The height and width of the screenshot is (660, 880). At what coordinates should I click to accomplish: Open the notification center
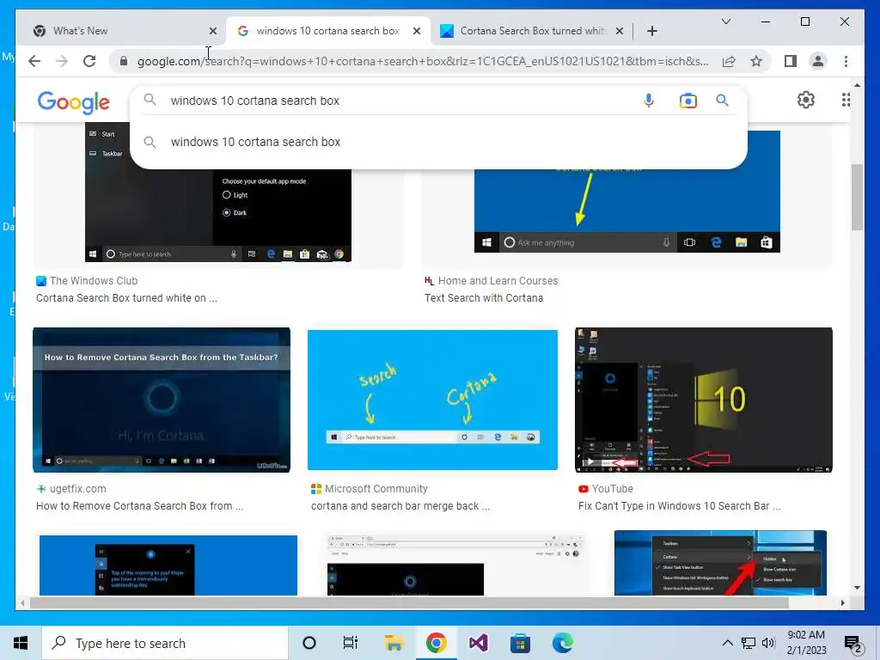(x=852, y=644)
